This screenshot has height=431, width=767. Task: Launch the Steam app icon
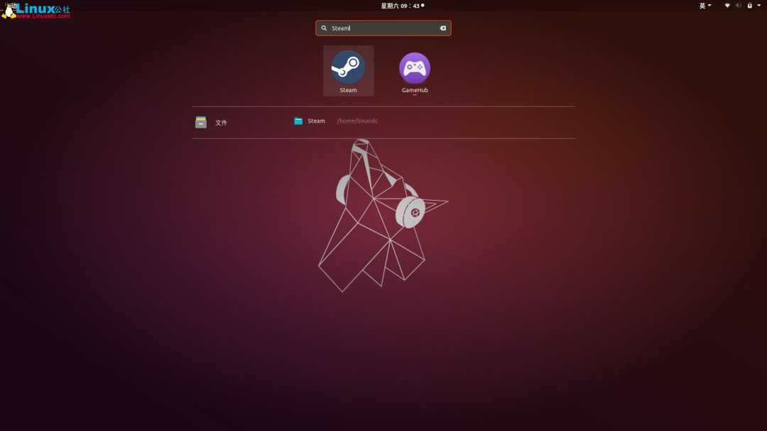pyautogui.click(x=348, y=72)
